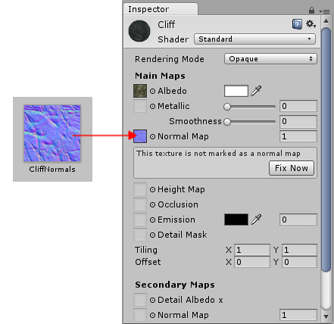Image resolution: width=334 pixels, height=324 pixels.
Task: Click the Fix Now button
Action: 292,168
